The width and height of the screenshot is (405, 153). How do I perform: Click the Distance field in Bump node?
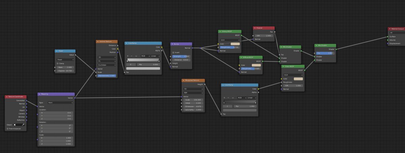click(x=181, y=59)
